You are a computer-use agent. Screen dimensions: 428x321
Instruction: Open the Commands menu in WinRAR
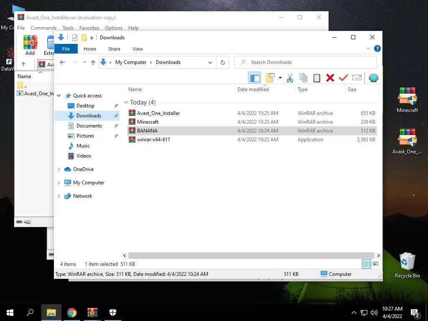tap(43, 28)
